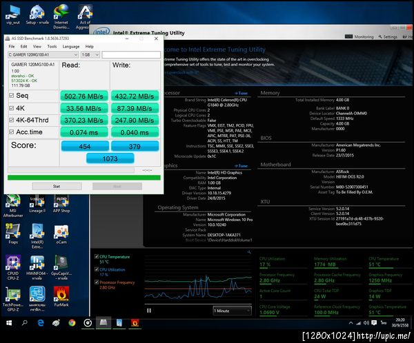The image size is (414, 343).
Task: Expand hidden system tray icons chevron
Action: tap(351, 323)
